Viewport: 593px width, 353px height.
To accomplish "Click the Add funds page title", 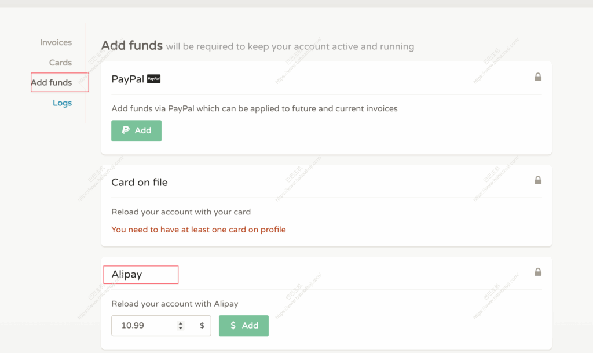I will 132,45.
